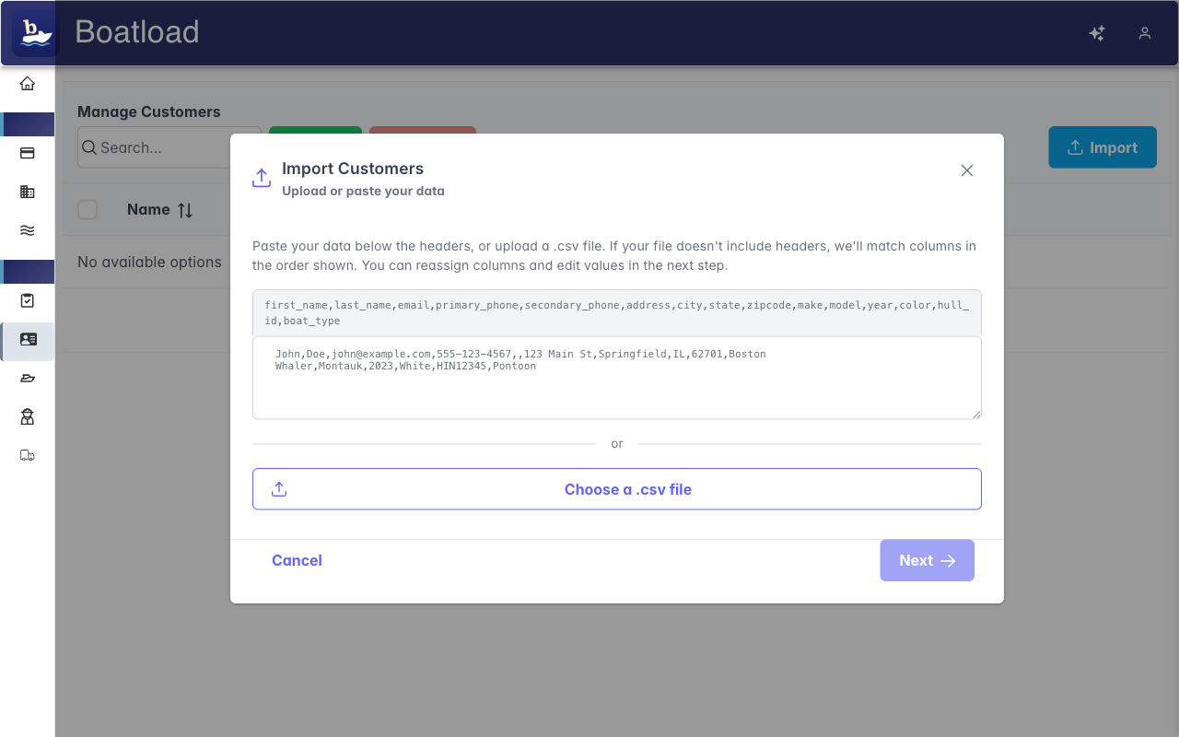
Task: Click into the paste data text area
Action: tap(617, 387)
